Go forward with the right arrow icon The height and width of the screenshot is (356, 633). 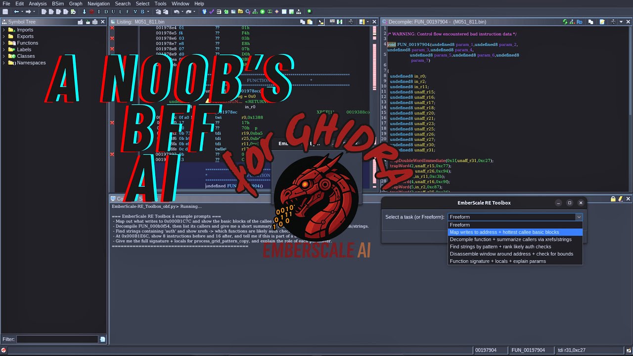point(28,11)
